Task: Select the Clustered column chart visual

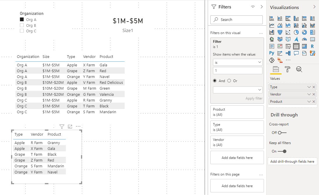Action: [x=296, y=19]
